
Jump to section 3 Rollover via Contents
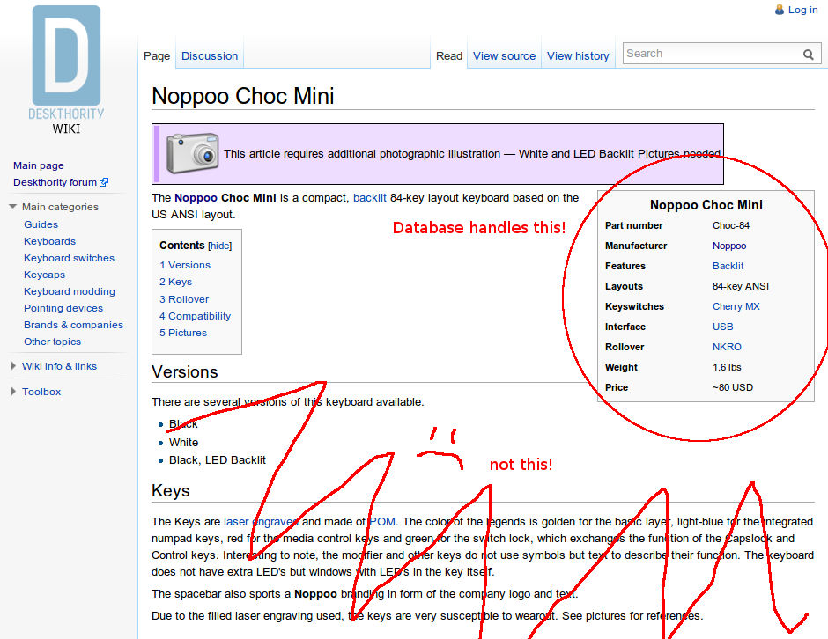click(184, 298)
